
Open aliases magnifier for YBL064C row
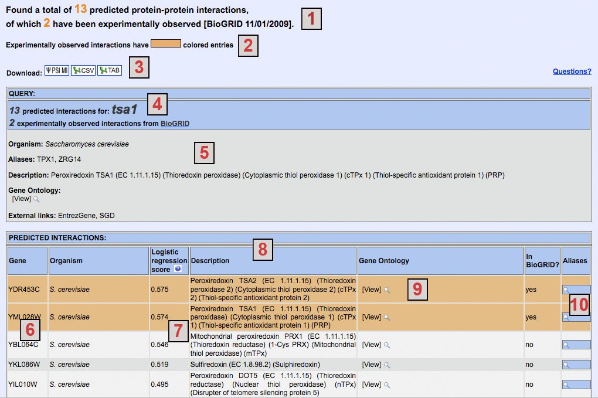(x=566, y=345)
